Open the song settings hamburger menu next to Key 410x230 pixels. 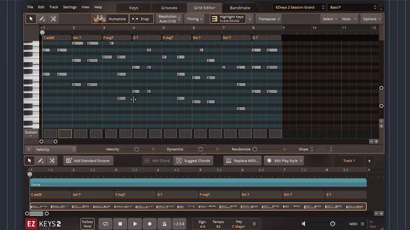254,224
